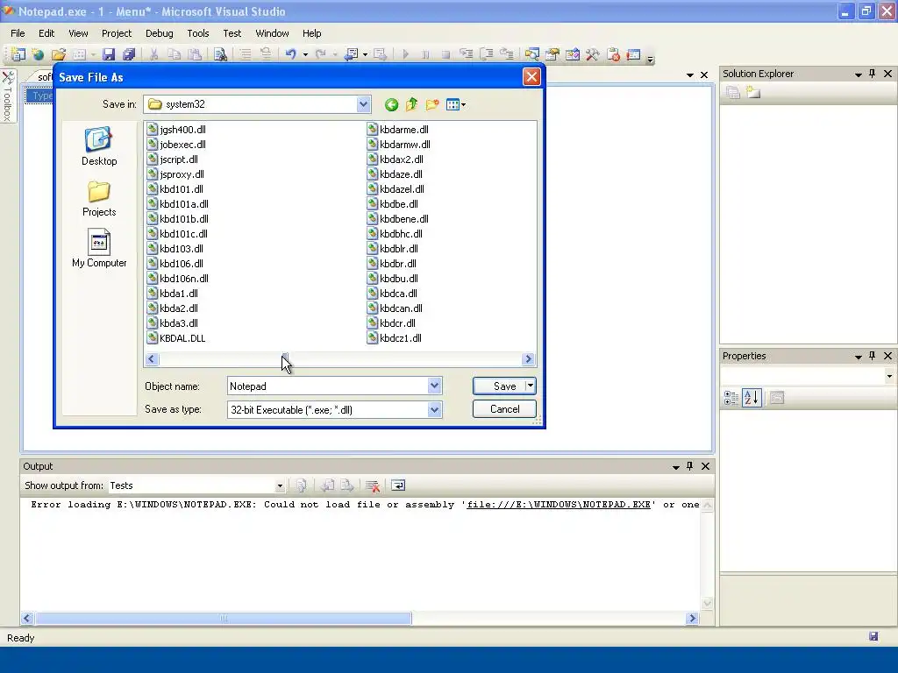Open the Desktop shortcut in places bar
The height and width of the screenshot is (673, 898).
(99, 147)
